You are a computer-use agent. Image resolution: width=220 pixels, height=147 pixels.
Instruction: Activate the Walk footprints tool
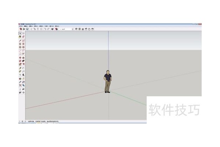click(20, 92)
